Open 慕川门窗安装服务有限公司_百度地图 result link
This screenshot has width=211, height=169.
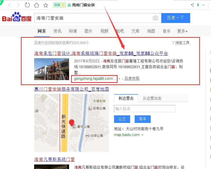tap(72, 89)
